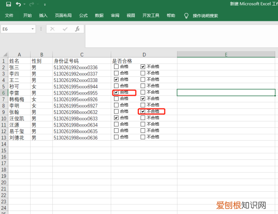The width and height of the screenshot is (278, 214).
Task: Select column D header
Action: click(144, 55)
